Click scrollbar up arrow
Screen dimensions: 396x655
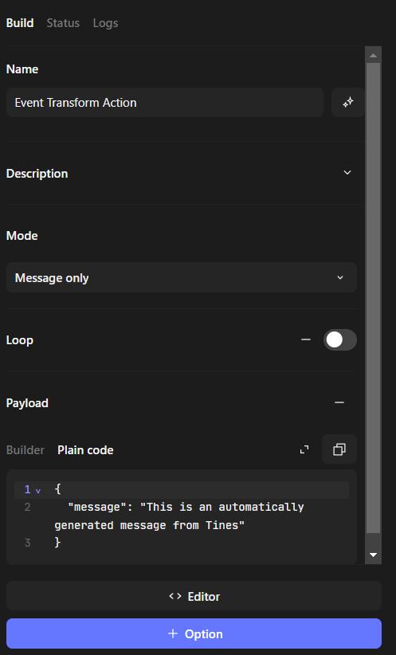point(373,55)
